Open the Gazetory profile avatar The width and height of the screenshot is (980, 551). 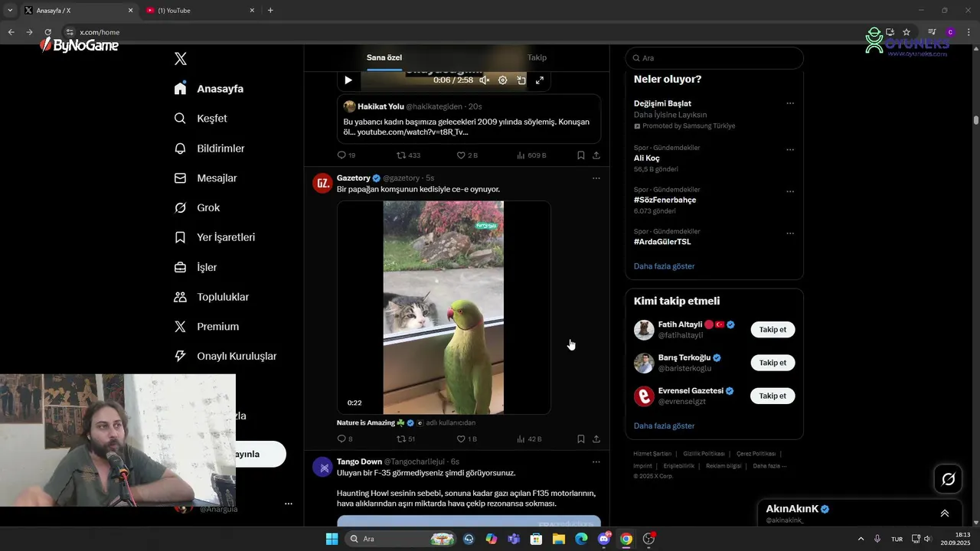[323, 184]
